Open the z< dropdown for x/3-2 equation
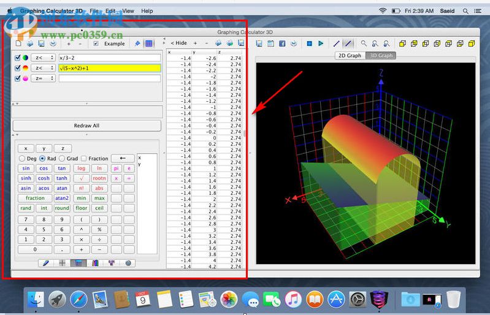Screen dimensions: 490x315 [43, 58]
